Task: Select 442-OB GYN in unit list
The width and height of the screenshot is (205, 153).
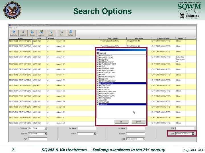Action: pos(103,79)
